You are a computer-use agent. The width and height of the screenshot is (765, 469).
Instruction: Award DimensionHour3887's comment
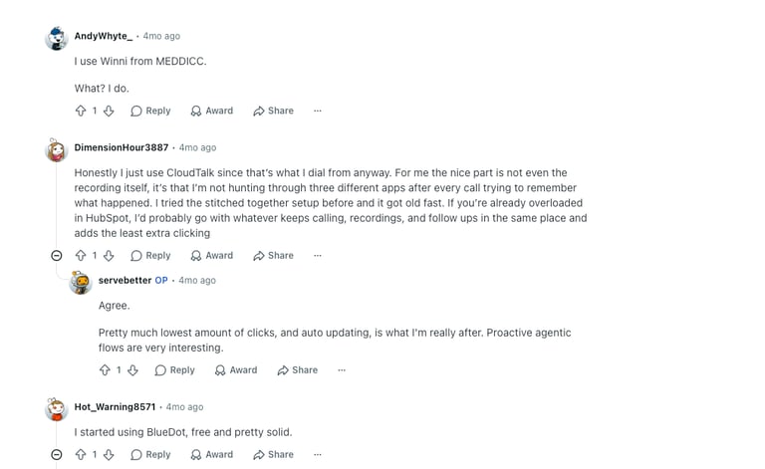click(x=212, y=256)
